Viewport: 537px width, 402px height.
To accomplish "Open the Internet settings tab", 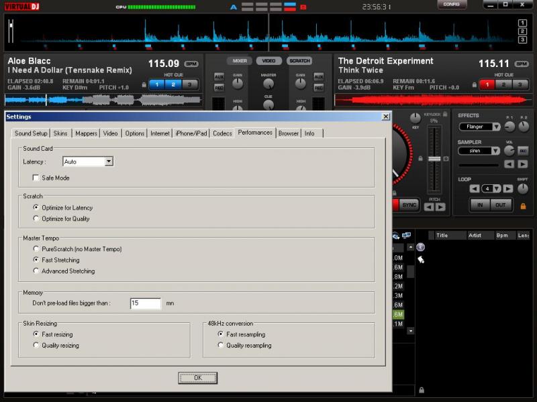I will click(160, 133).
